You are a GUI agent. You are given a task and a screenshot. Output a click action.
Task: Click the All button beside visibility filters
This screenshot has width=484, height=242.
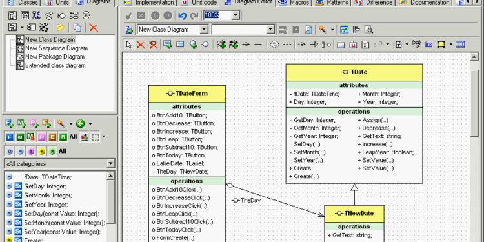click(63, 151)
